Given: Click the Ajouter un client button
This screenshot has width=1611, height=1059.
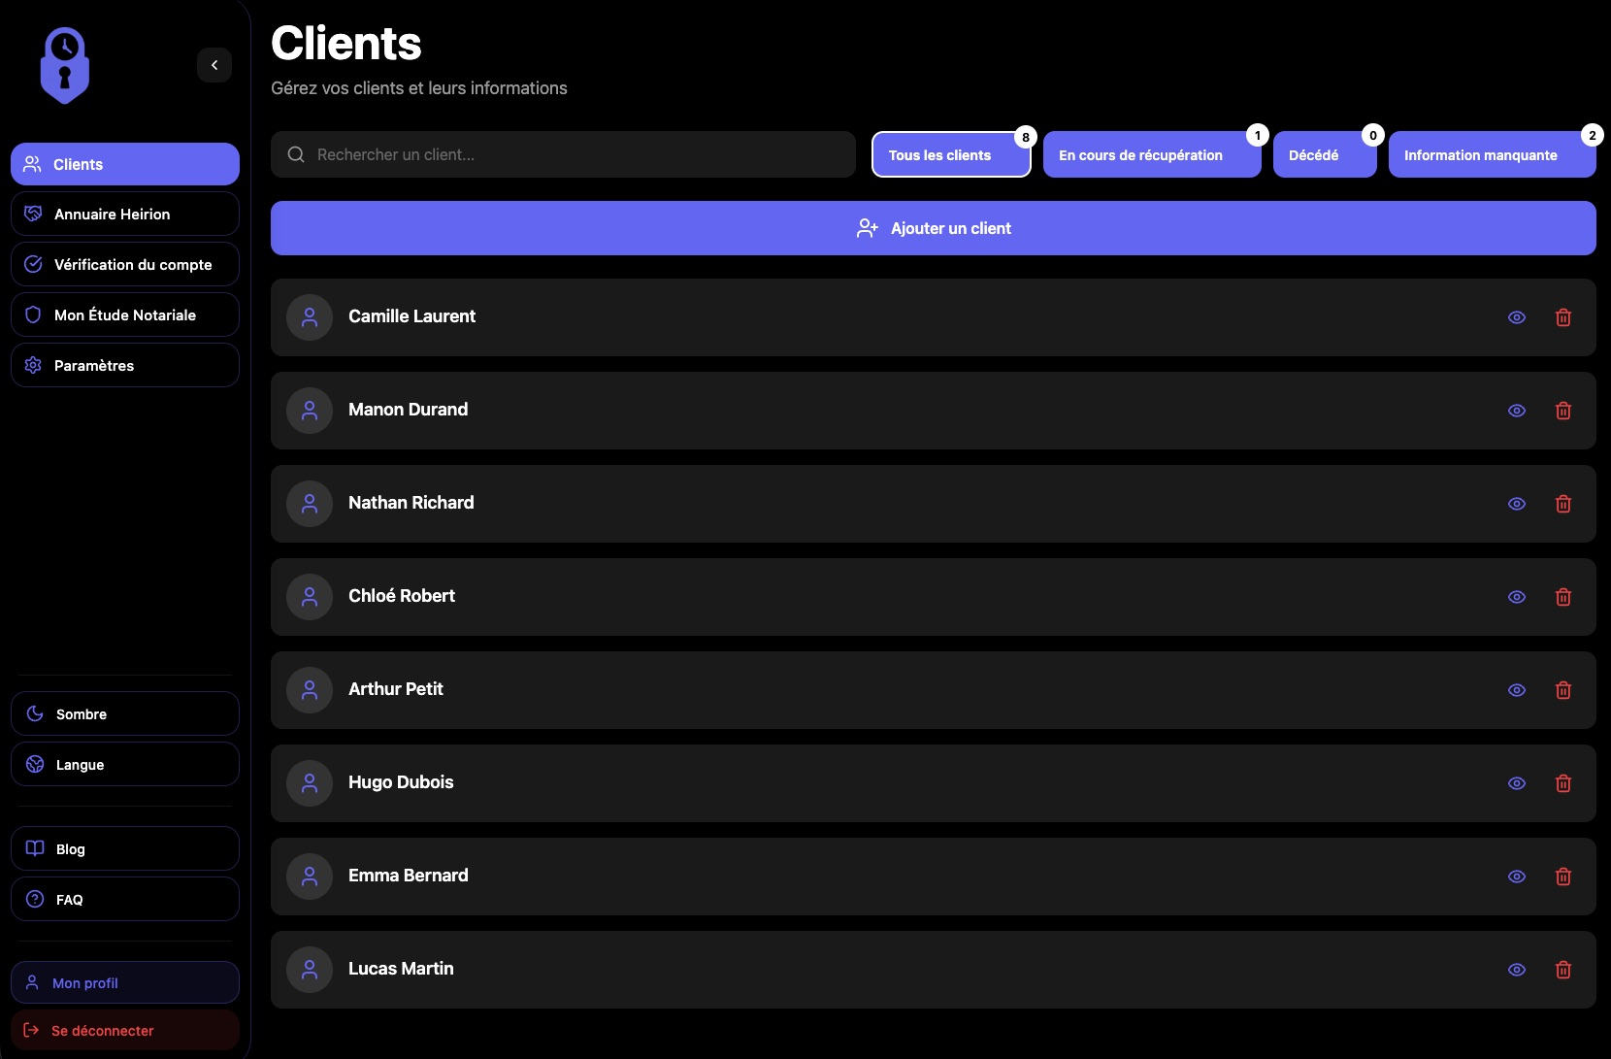Looking at the screenshot, I should point(933,228).
